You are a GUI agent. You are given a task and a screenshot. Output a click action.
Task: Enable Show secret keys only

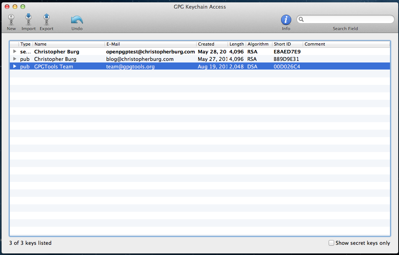point(331,243)
